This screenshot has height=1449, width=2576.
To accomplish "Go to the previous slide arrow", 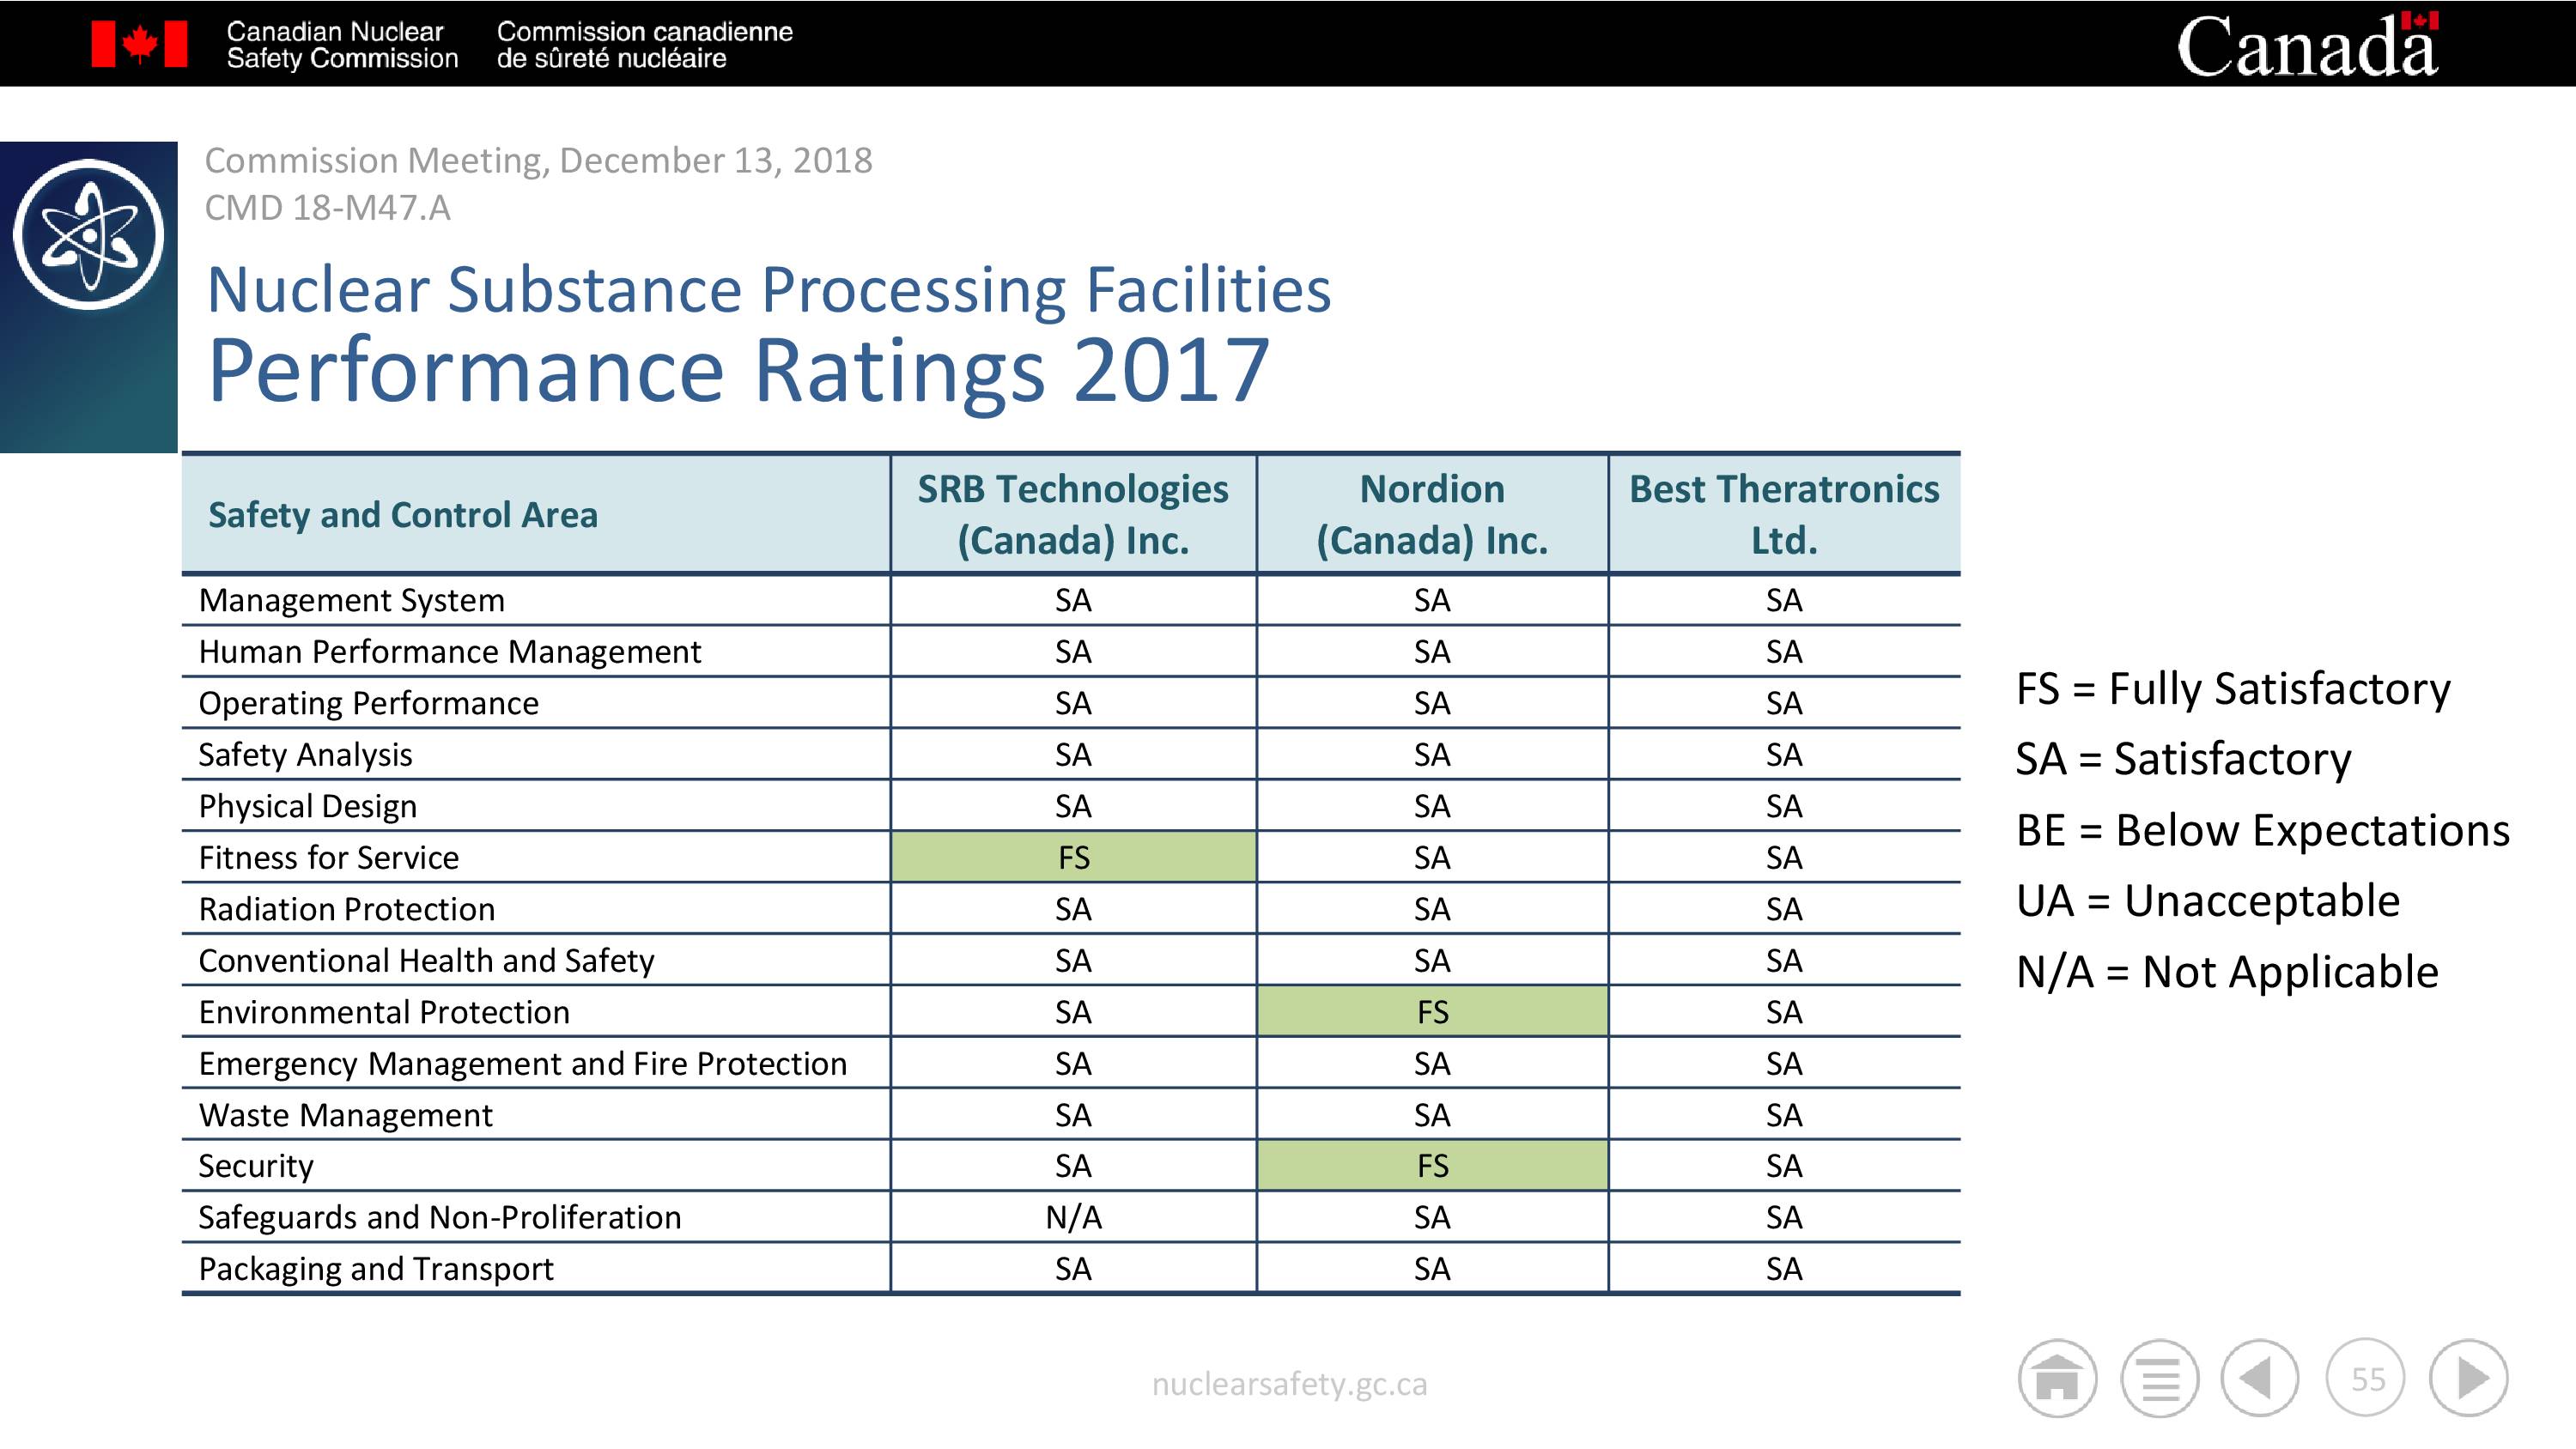I will [2260, 1378].
